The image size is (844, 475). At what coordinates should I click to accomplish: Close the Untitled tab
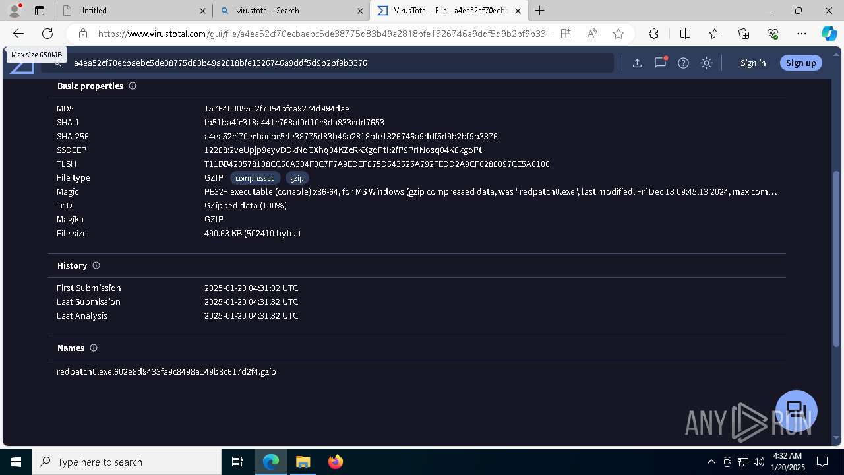(202, 11)
